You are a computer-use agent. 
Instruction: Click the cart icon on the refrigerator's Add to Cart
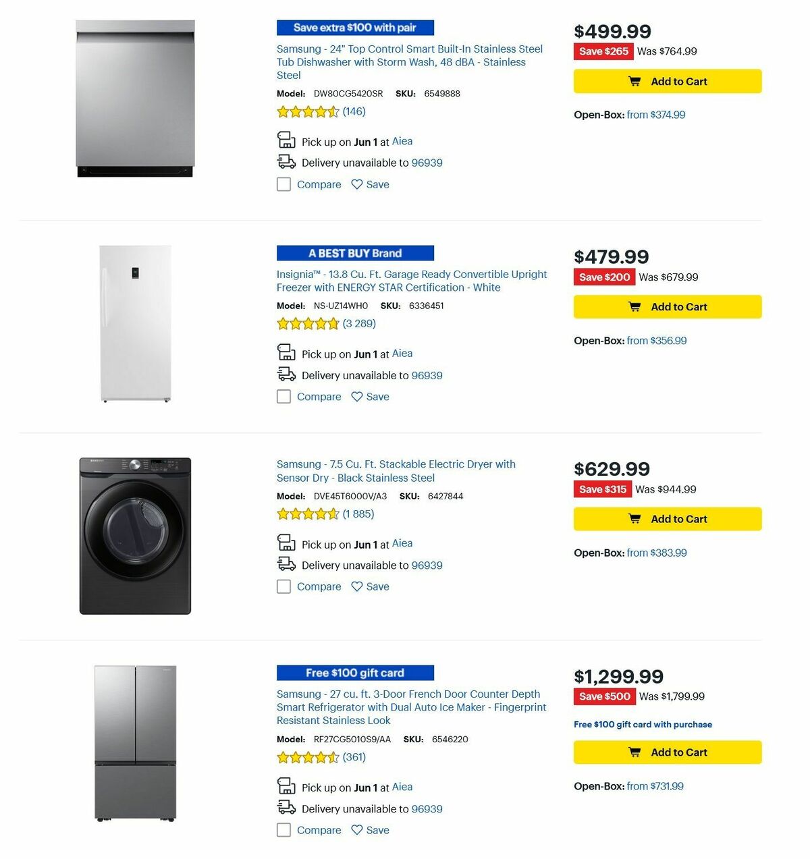click(x=634, y=752)
